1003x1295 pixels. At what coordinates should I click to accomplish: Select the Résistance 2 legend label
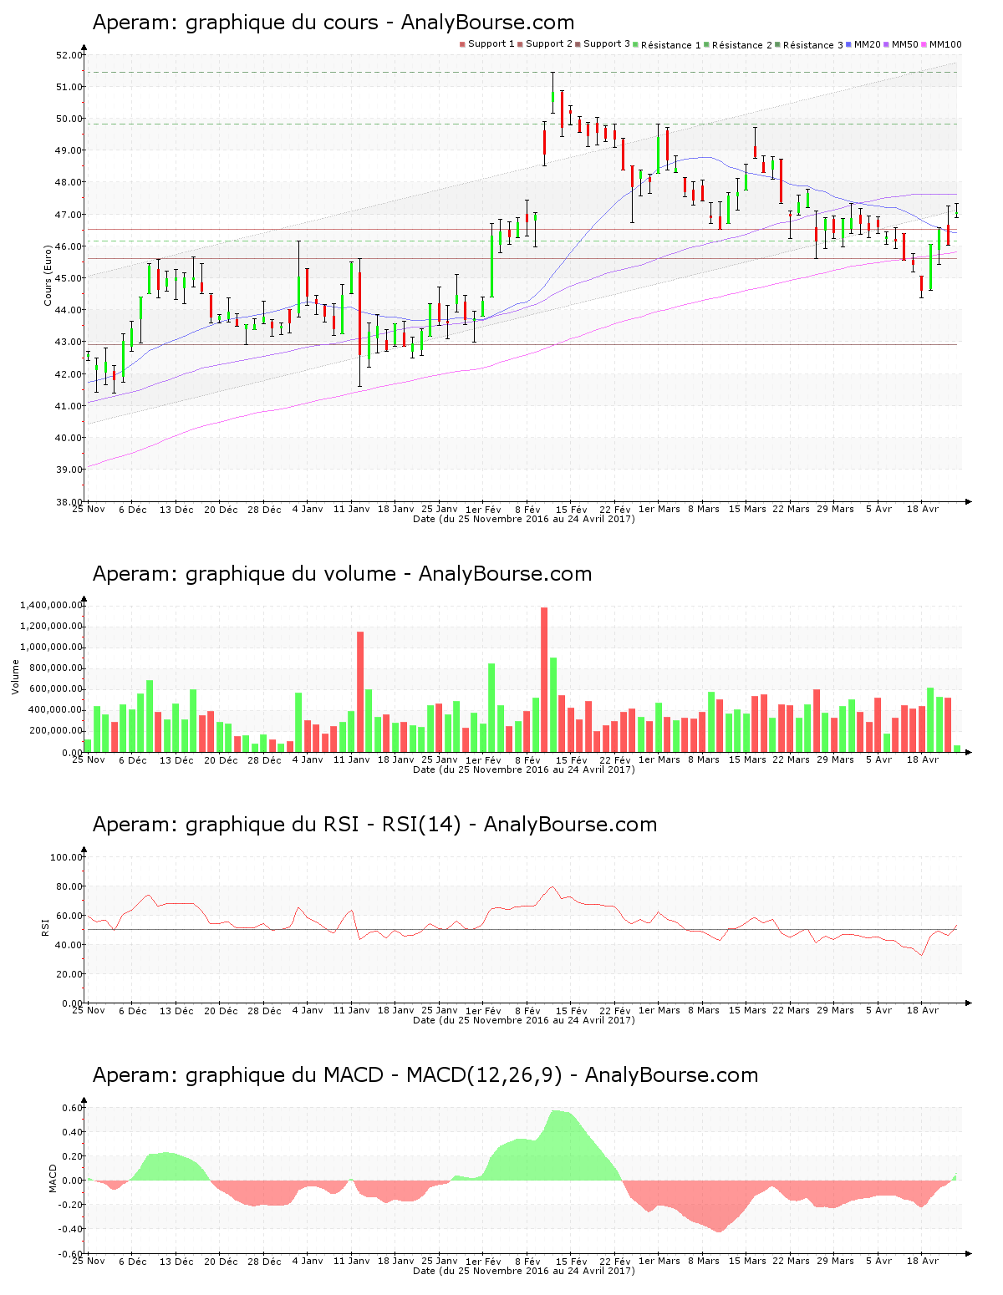742,45
